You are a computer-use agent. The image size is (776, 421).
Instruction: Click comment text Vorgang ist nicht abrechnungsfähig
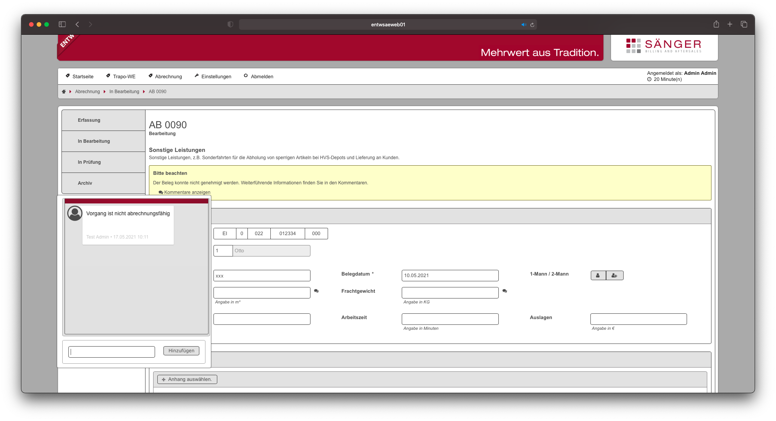(x=128, y=214)
